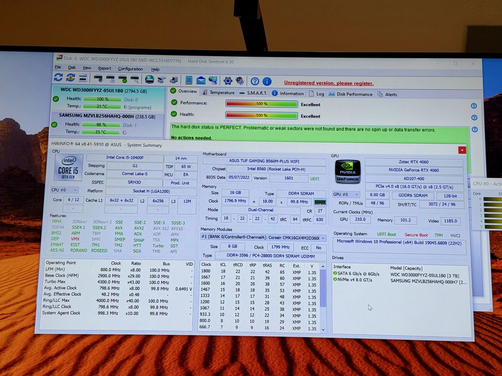This screenshot has height=376, width=502.
Task: Click the Prod. Unit field
Action: pos(180,183)
